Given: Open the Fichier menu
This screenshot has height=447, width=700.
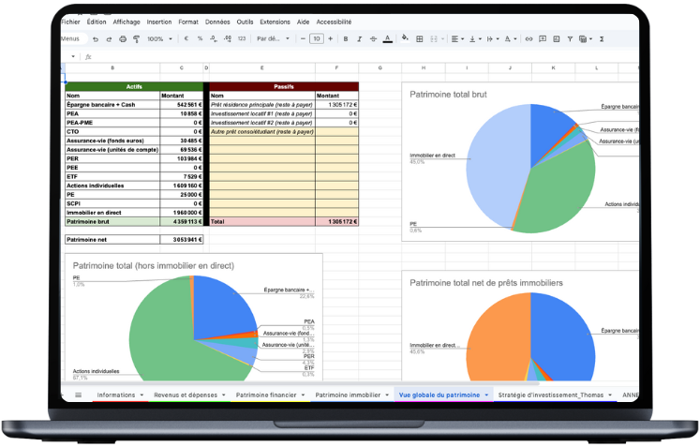Looking at the screenshot, I should (x=70, y=22).
